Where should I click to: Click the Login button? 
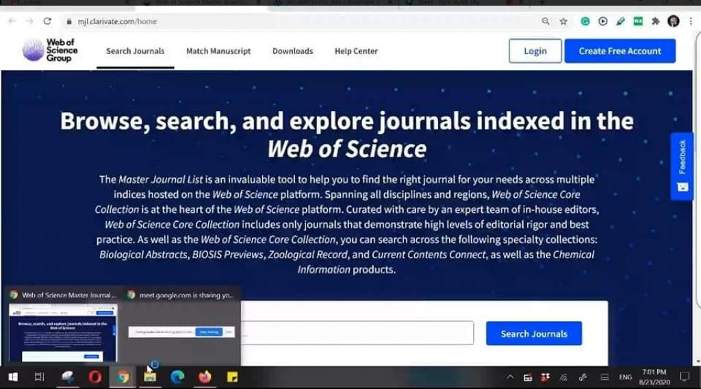(535, 51)
